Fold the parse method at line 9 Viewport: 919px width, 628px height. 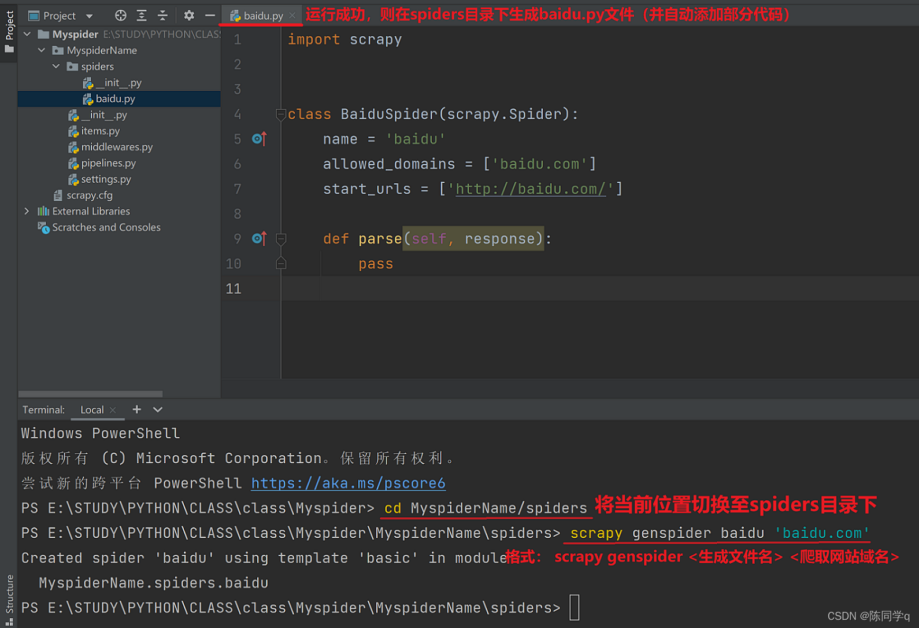(281, 238)
